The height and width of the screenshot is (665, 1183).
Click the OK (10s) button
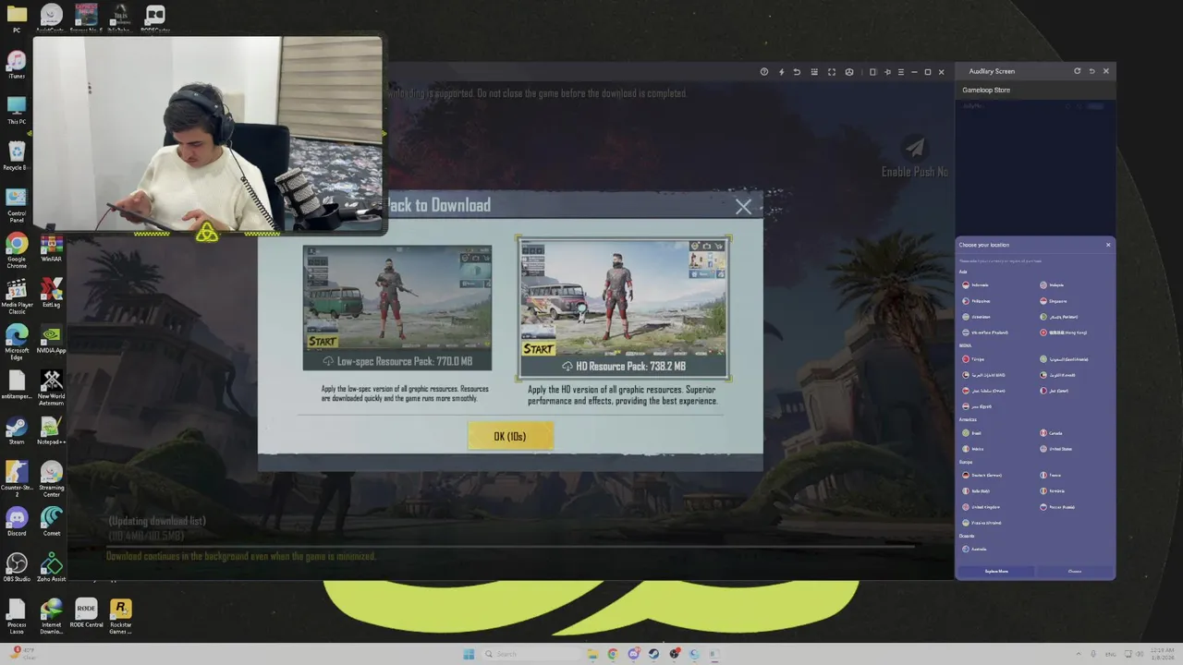pyautogui.click(x=510, y=436)
